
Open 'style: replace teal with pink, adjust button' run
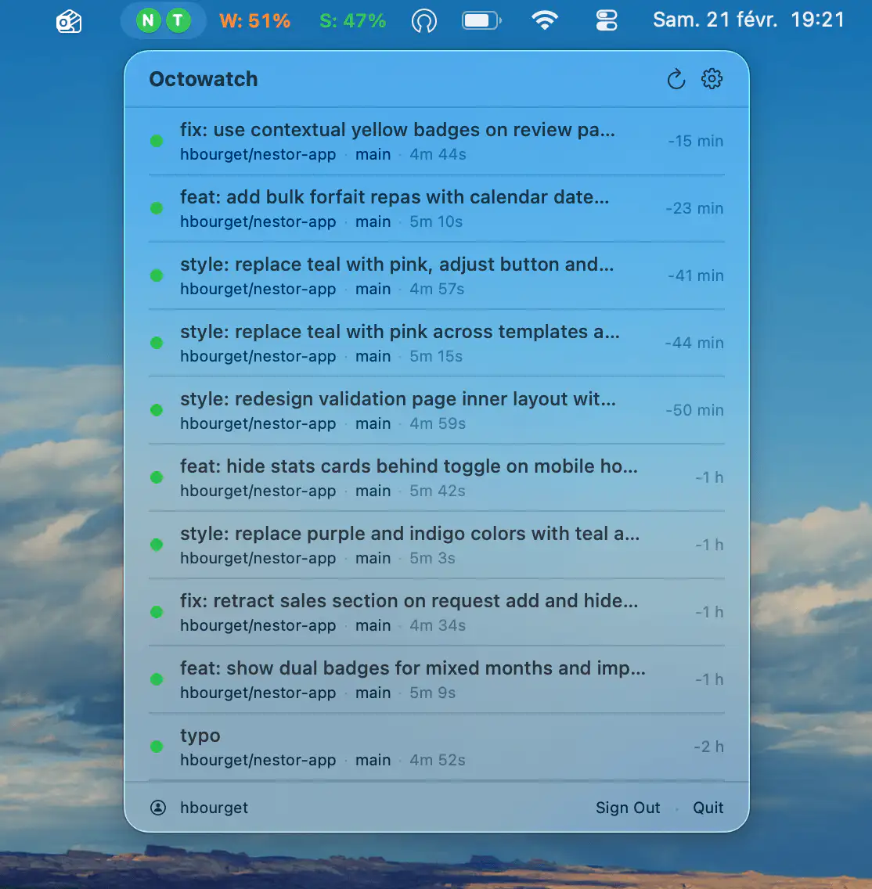(437, 275)
